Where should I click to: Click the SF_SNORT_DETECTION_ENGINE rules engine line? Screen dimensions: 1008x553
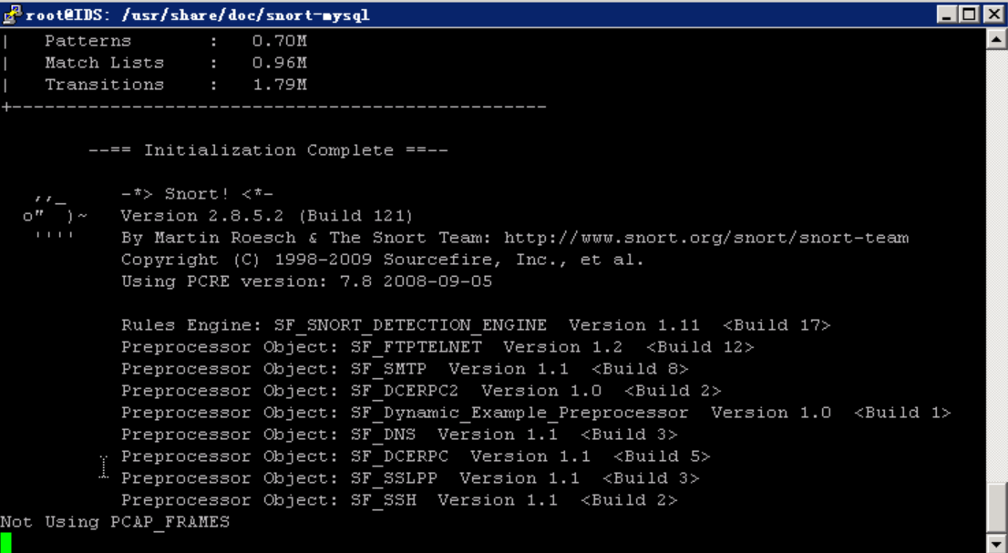(x=475, y=325)
